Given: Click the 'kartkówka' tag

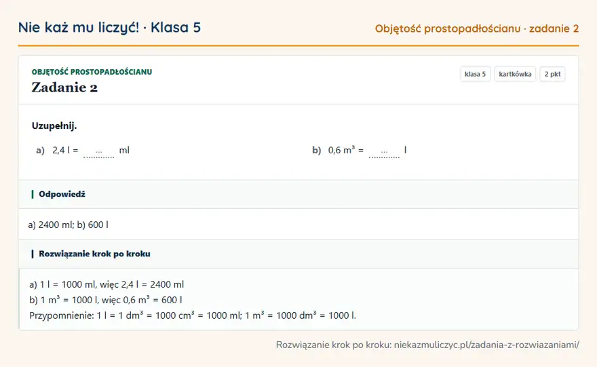Looking at the screenshot, I should [x=515, y=74].
